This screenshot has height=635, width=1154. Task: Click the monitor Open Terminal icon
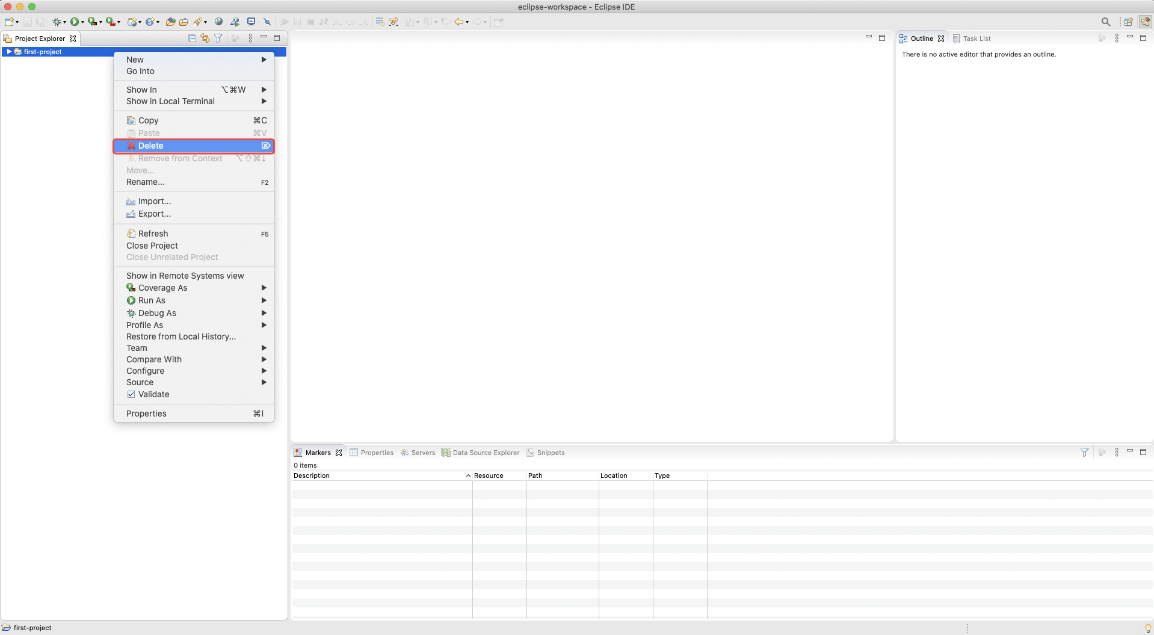coord(251,22)
